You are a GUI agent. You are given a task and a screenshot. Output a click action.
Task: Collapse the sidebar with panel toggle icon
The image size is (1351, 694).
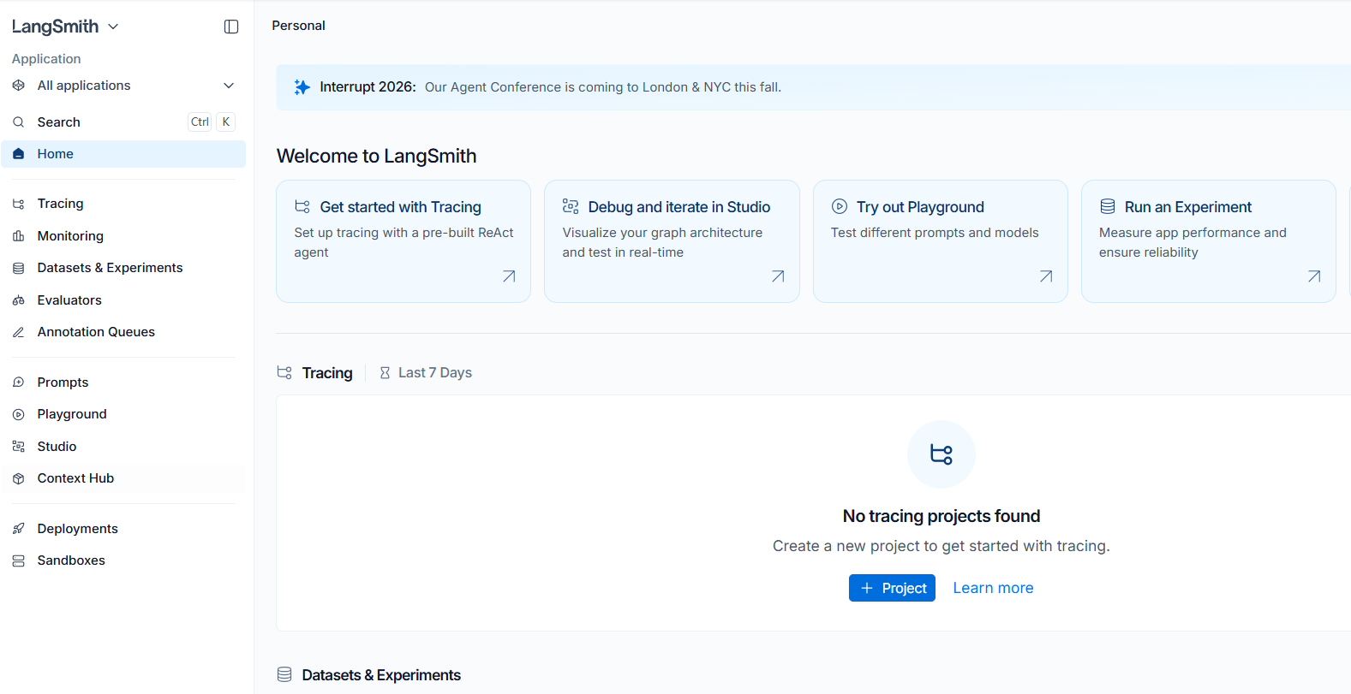[x=231, y=27]
